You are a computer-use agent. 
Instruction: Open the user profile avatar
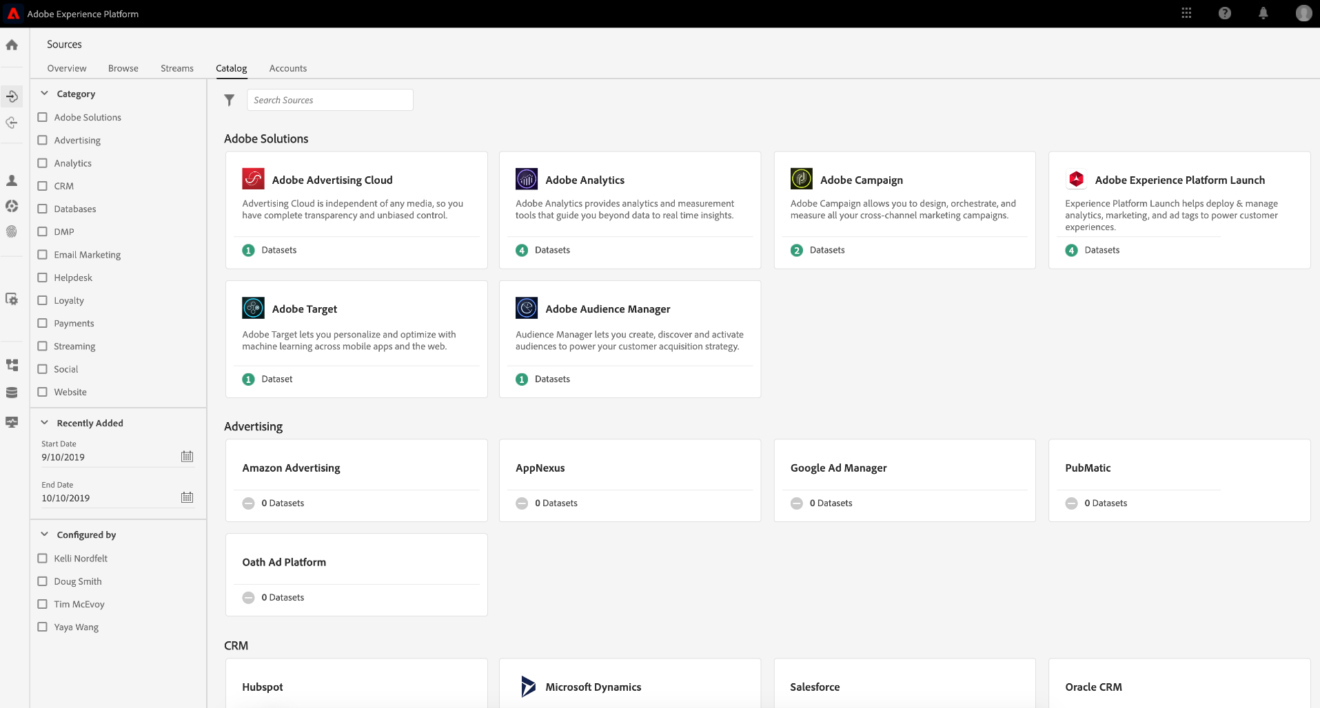click(x=1303, y=13)
